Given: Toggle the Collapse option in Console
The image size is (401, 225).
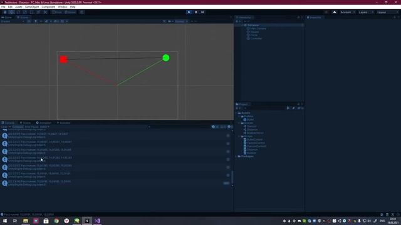Looking at the screenshot, I should (18, 127).
